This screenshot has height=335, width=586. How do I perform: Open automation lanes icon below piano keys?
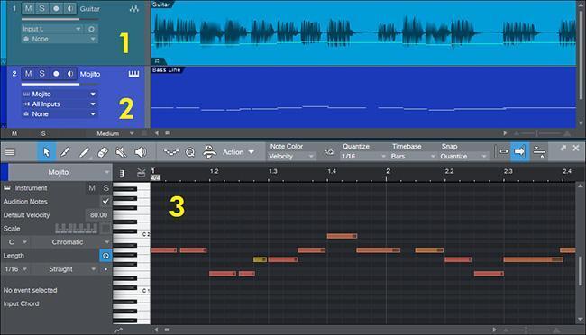(x=118, y=330)
